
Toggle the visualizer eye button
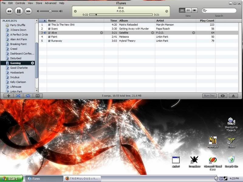(223, 96)
